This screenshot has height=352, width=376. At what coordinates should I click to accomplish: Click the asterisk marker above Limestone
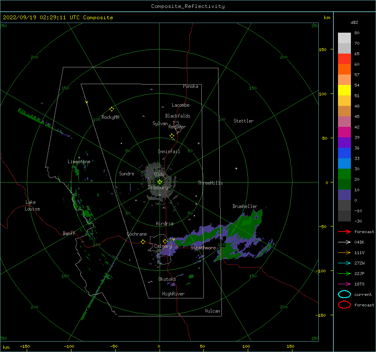[x=79, y=158]
